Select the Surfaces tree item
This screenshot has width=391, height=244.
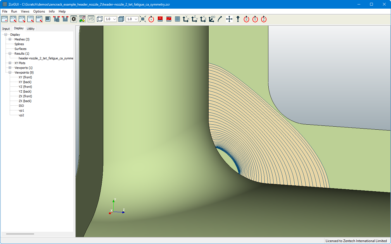[20, 49]
